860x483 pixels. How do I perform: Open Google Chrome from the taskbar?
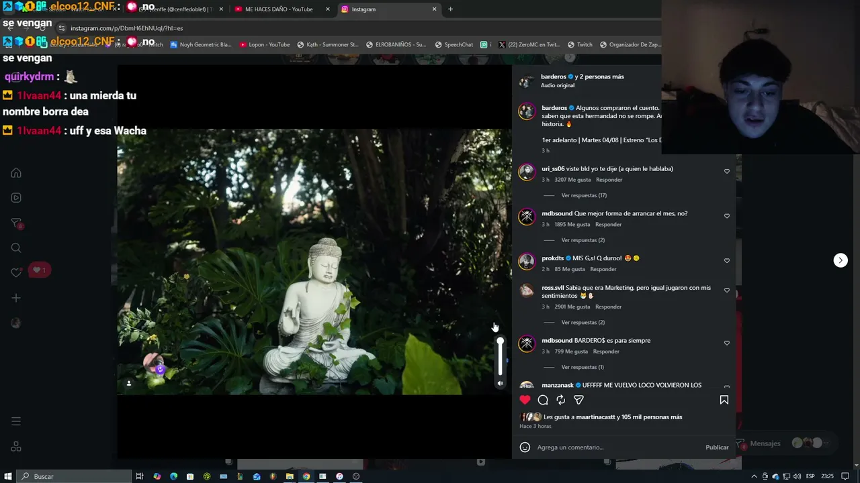click(x=306, y=476)
